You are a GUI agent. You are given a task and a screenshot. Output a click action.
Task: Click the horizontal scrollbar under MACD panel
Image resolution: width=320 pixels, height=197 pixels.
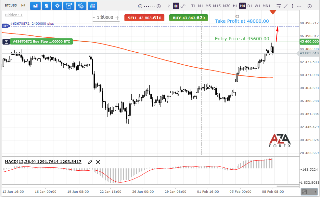click(x=288, y=186)
